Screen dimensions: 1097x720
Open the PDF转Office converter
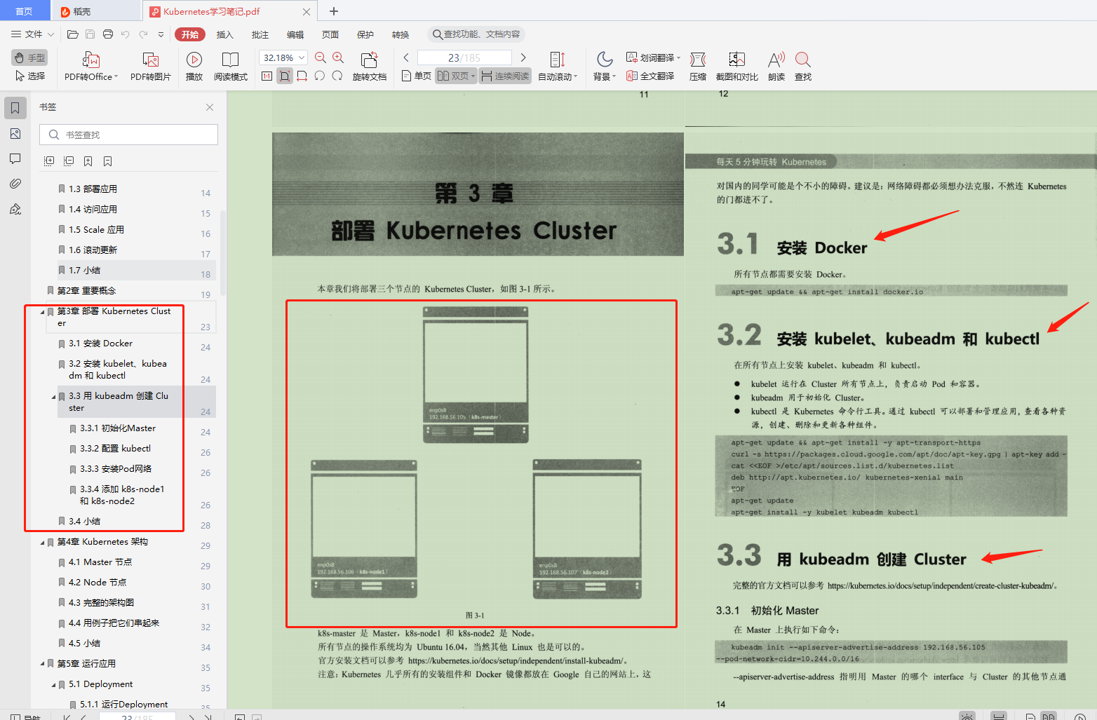(x=91, y=67)
